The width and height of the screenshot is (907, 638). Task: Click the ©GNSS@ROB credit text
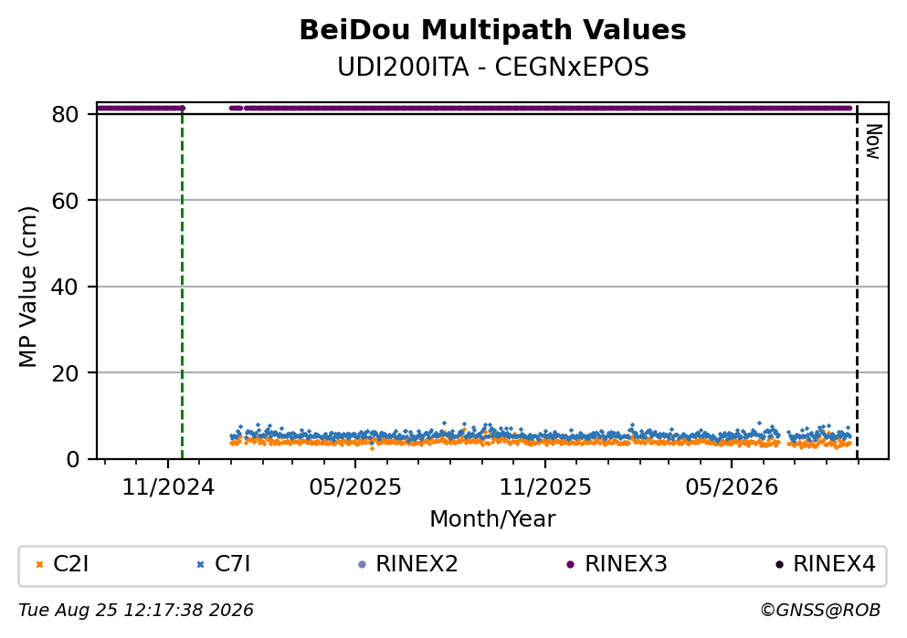(820, 611)
